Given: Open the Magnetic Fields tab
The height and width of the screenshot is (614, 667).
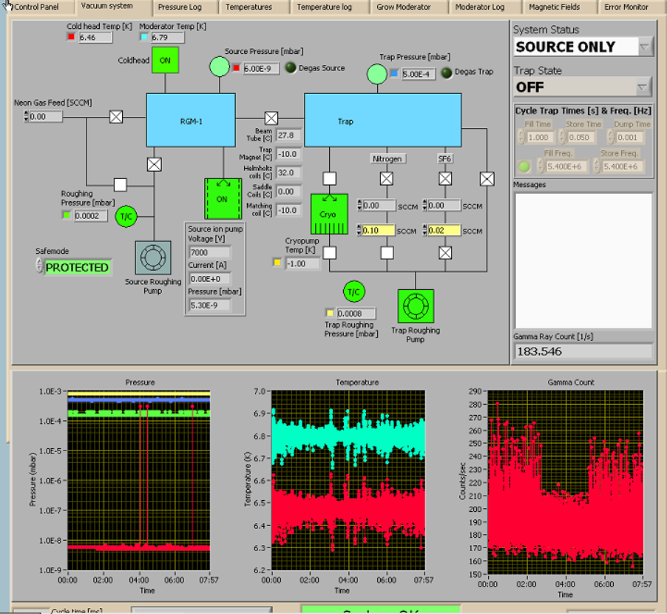Looking at the screenshot, I should click(555, 7).
